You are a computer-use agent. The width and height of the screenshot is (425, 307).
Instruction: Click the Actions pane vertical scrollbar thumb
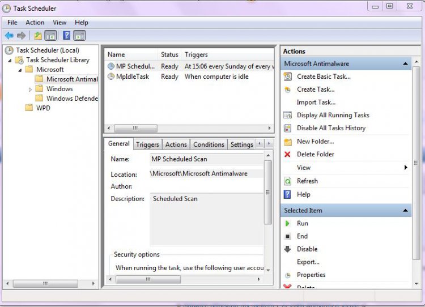[x=416, y=163]
